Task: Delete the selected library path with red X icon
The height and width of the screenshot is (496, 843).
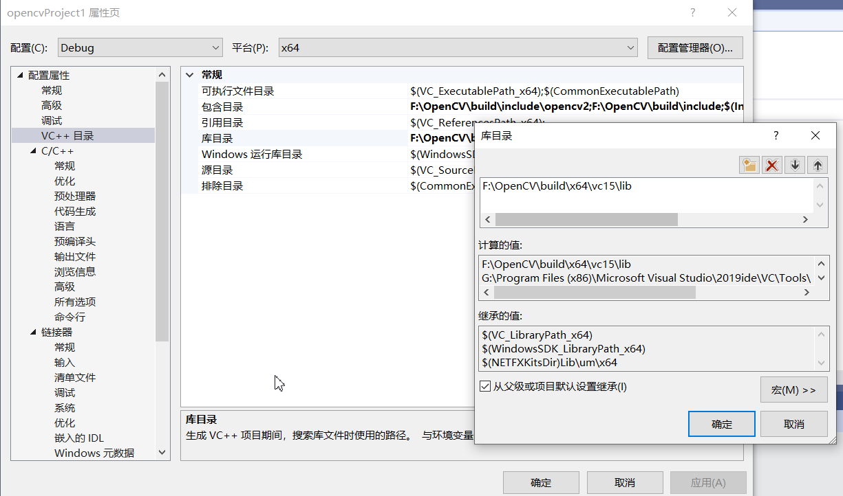Action: point(771,164)
